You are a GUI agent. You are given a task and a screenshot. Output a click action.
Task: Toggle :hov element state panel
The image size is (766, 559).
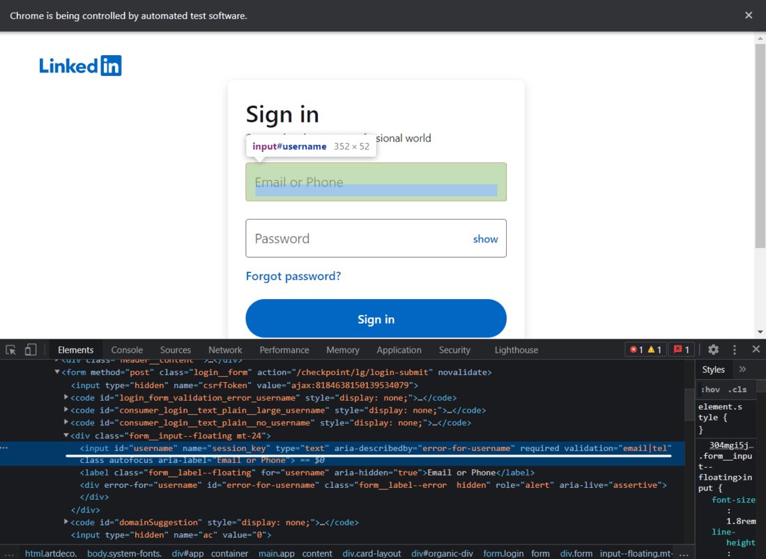tap(710, 390)
